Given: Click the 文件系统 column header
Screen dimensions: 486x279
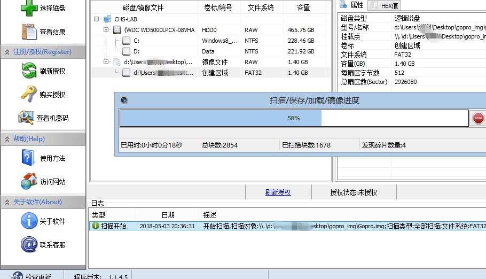Looking at the screenshot, I should 261,7.
